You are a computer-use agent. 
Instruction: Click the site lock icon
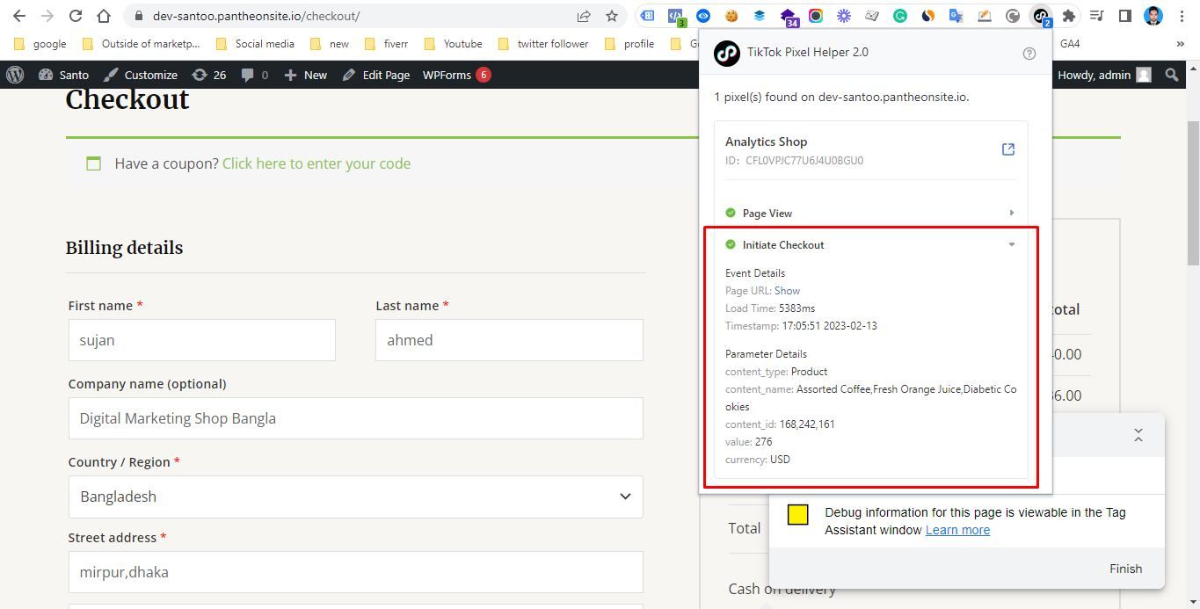click(137, 16)
